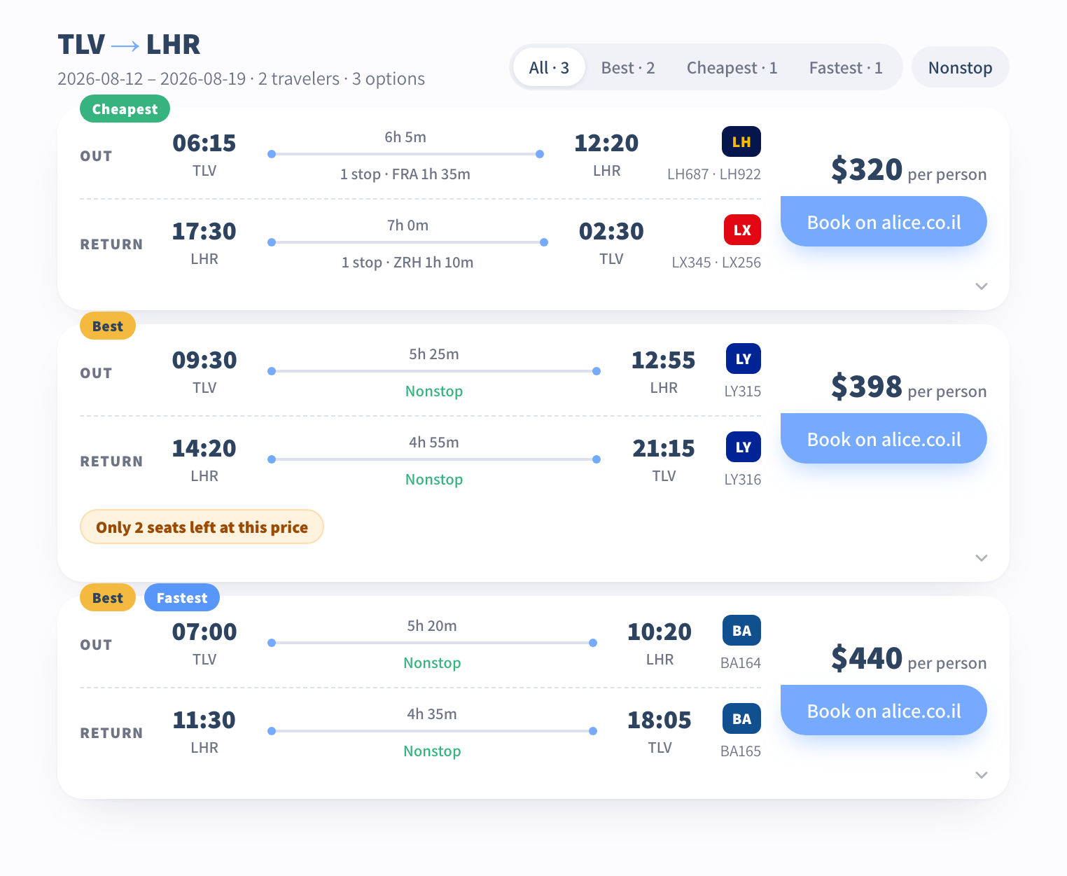The width and height of the screenshot is (1067, 876).
Task: Switch to the Fastest · 1 tab
Action: click(846, 68)
